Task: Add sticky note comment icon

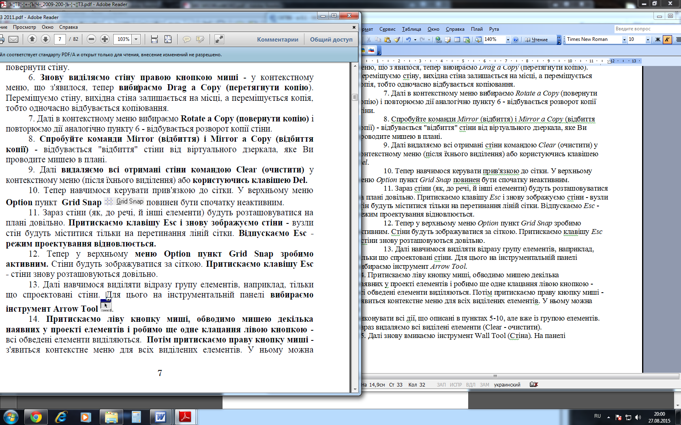Action: [186, 39]
